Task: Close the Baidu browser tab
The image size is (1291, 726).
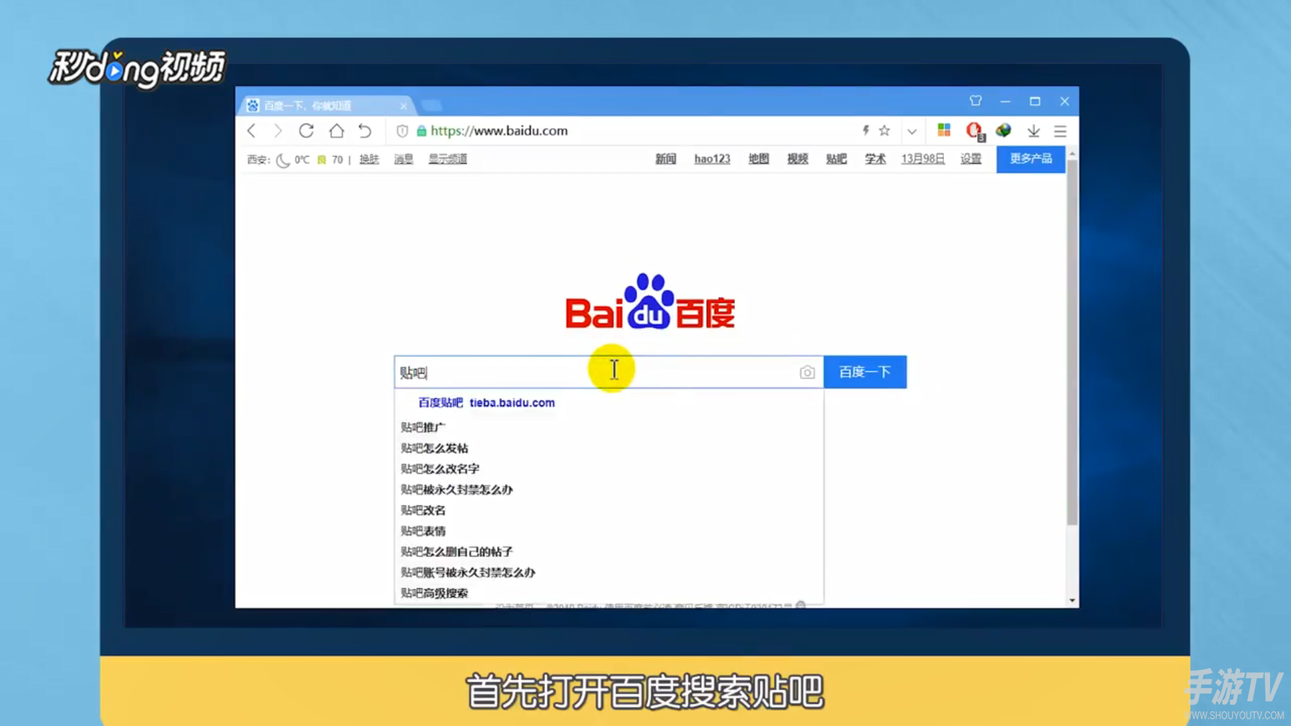Action: [x=403, y=106]
